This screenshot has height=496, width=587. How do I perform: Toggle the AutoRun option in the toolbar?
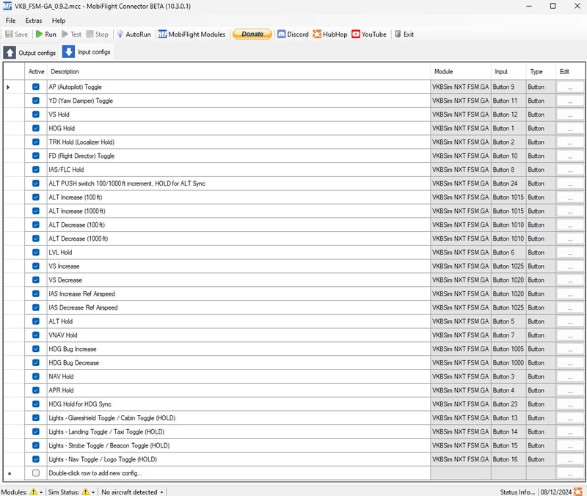pos(134,34)
